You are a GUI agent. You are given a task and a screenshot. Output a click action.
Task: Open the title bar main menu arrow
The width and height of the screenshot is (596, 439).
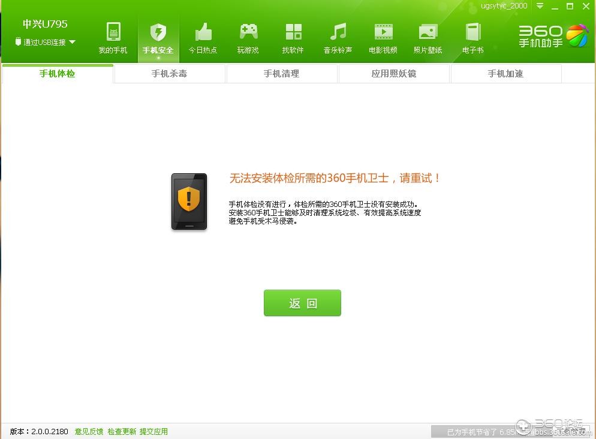540,6
